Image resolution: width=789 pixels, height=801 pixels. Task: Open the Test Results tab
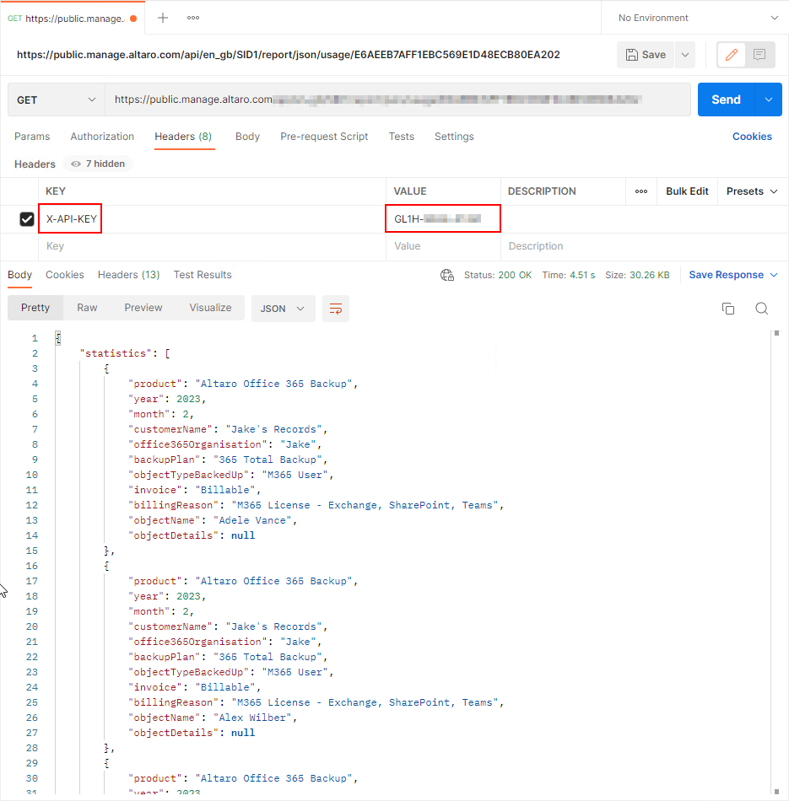[x=203, y=275]
